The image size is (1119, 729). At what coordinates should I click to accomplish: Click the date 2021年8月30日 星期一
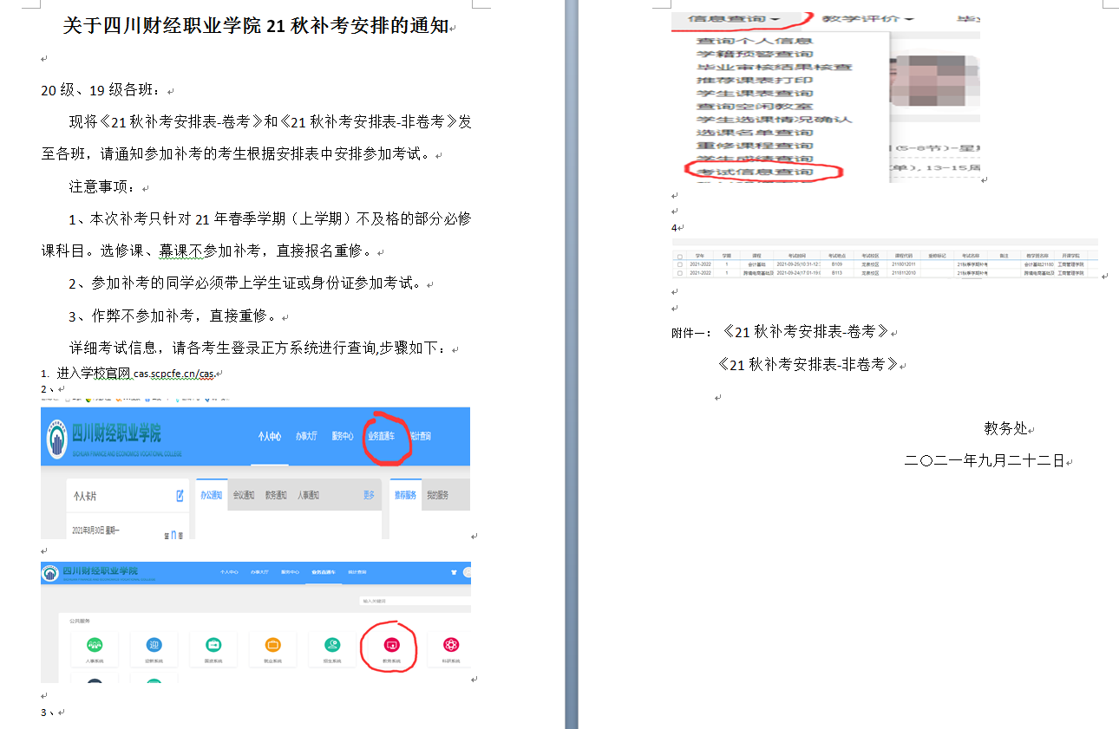click(96, 529)
